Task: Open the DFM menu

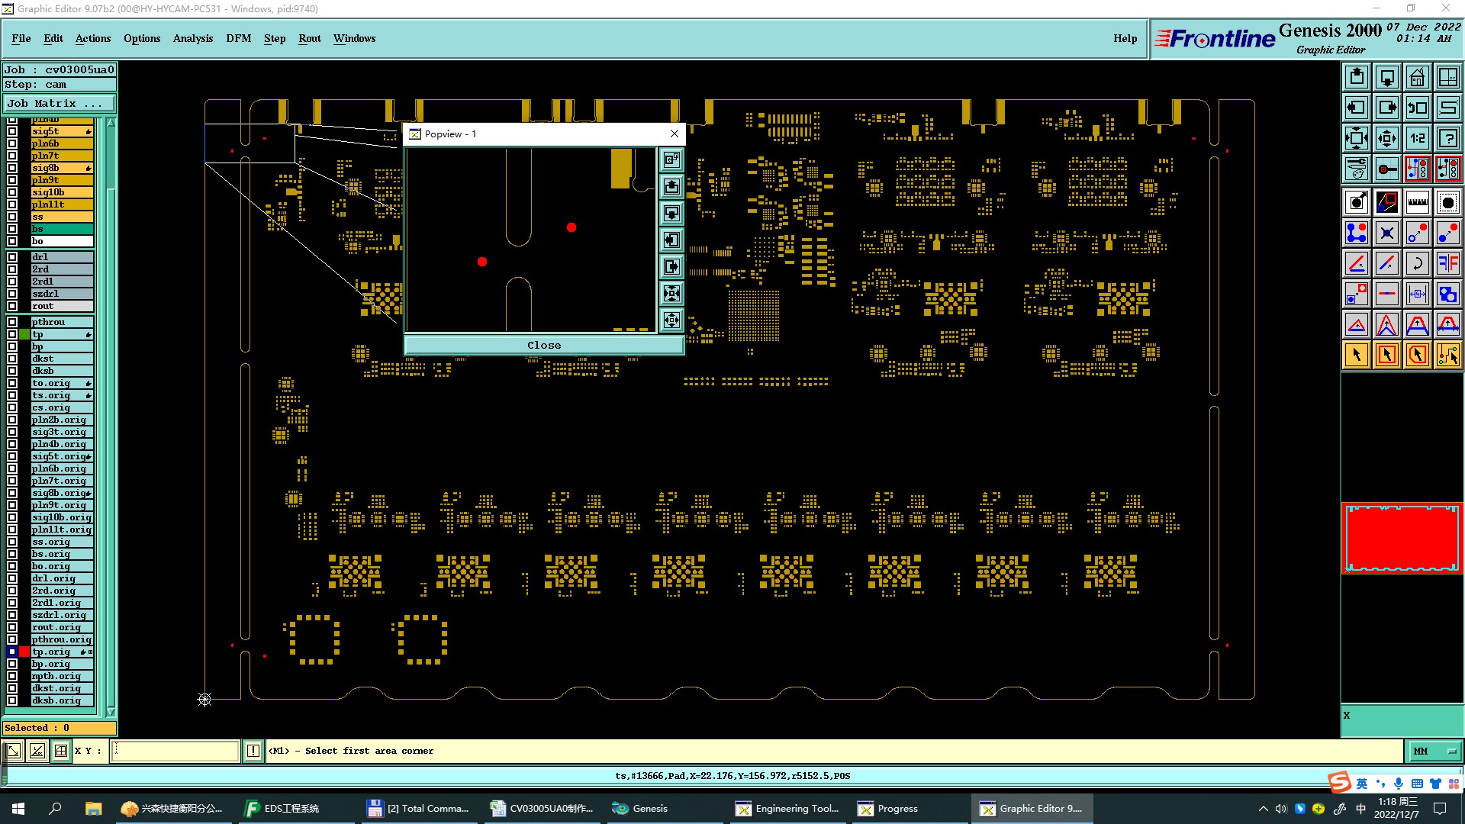Action: coord(238,38)
